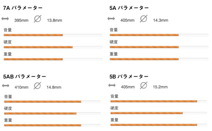Click the 15.2mm diameter value
This screenshot has height=131, width=212.
pyautogui.click(x=160, y=87)
